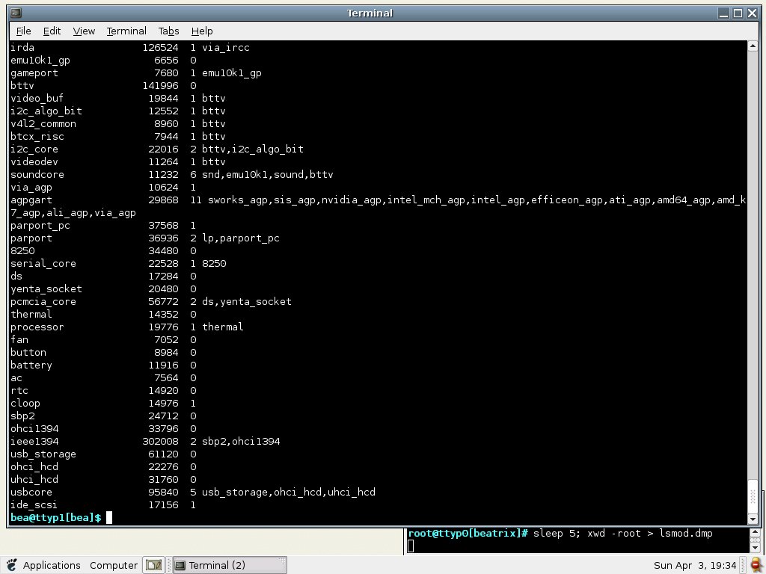Click the 'video_buf' module name

pos(37,99)
